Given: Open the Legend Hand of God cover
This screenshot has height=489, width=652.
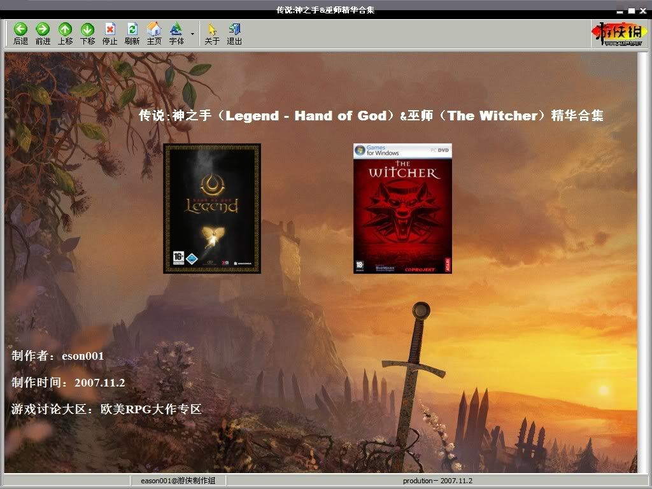Looking at the screenshot, I should (x=212, y=208).
